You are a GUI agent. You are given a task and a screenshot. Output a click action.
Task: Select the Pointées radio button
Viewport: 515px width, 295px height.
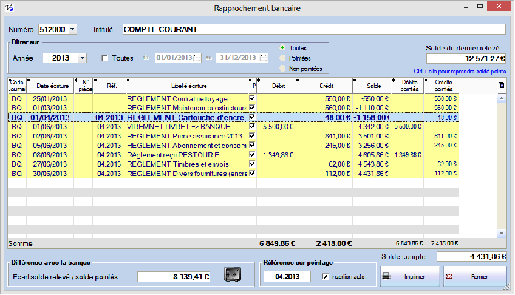coord(282,58)
